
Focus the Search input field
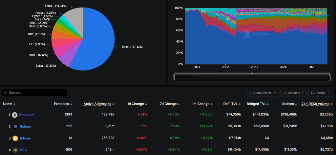tap(37, 93)
